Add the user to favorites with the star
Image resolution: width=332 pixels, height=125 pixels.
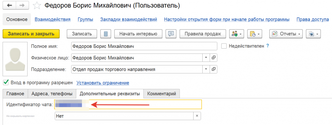(x=37, y=6)
